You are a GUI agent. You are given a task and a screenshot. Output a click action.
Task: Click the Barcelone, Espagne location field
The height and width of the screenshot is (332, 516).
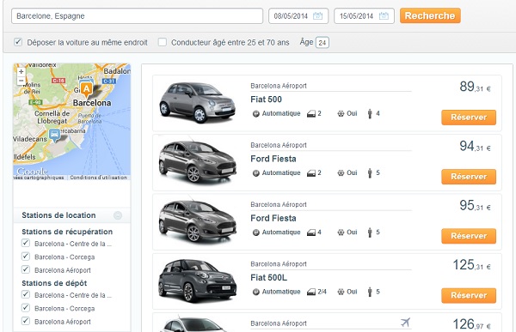pyautogui.click(x=138, y=15)
